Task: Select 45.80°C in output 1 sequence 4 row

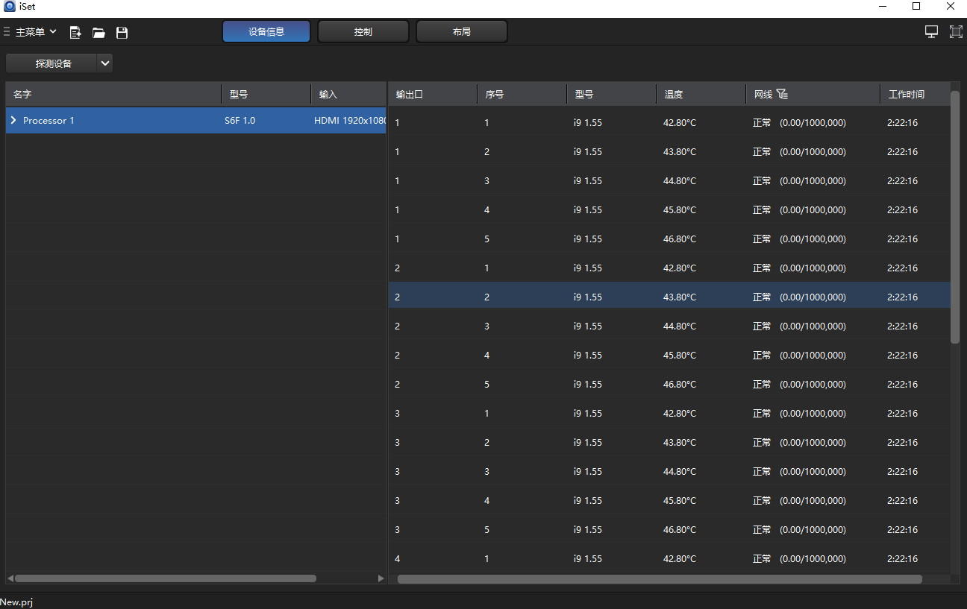Action: click(x=680, y=209)
